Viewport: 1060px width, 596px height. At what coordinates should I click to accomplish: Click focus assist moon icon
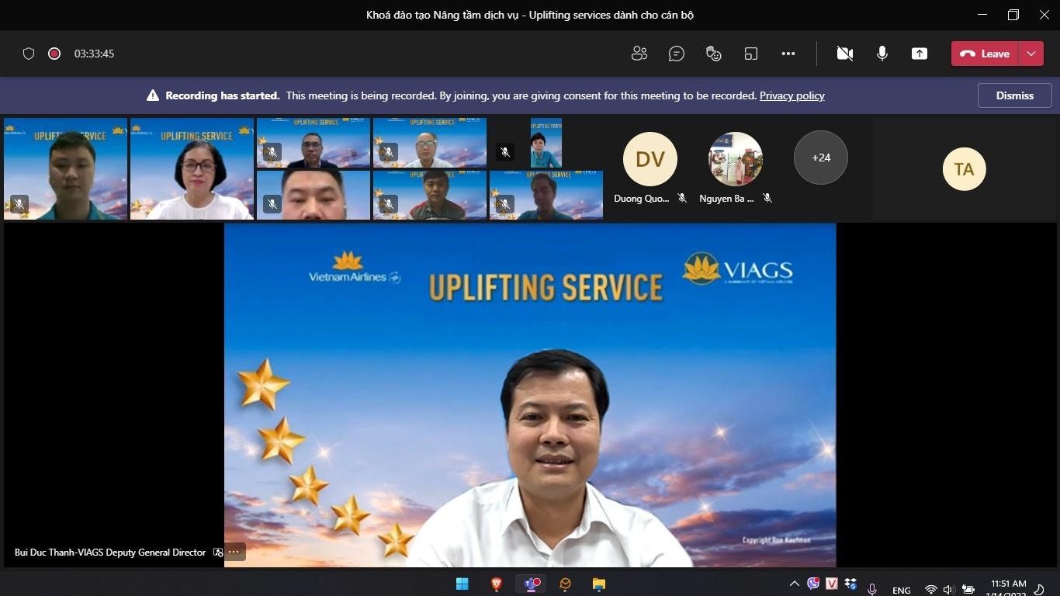click(x=1039, y=590)
